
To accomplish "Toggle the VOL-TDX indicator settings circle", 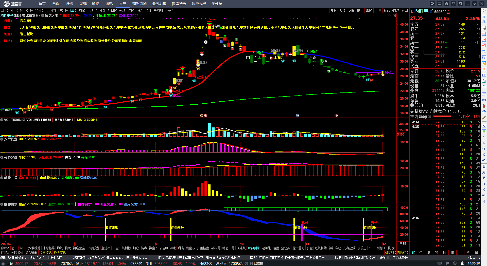I will pos(2,120).
